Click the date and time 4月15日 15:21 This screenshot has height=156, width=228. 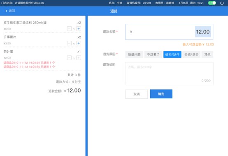191,3
